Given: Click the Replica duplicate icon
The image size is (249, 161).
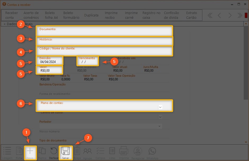Looking at the screenshot, I should [x=42, y=151].
